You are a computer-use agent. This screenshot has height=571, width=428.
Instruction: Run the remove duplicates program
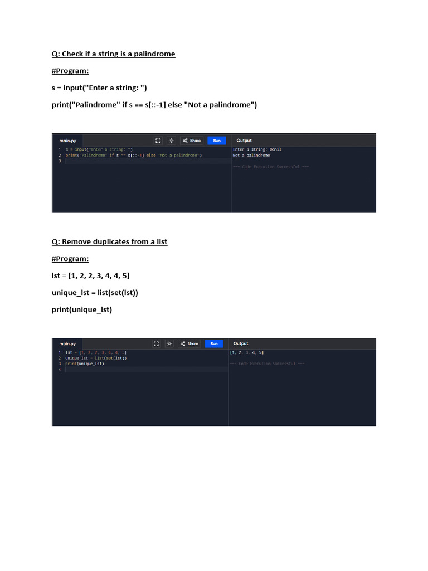point(214,343)
